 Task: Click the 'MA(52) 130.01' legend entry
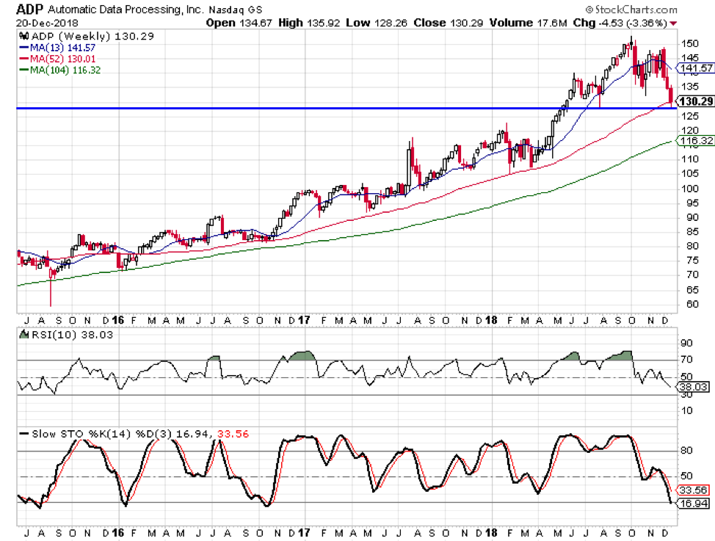tap(62, 59)
